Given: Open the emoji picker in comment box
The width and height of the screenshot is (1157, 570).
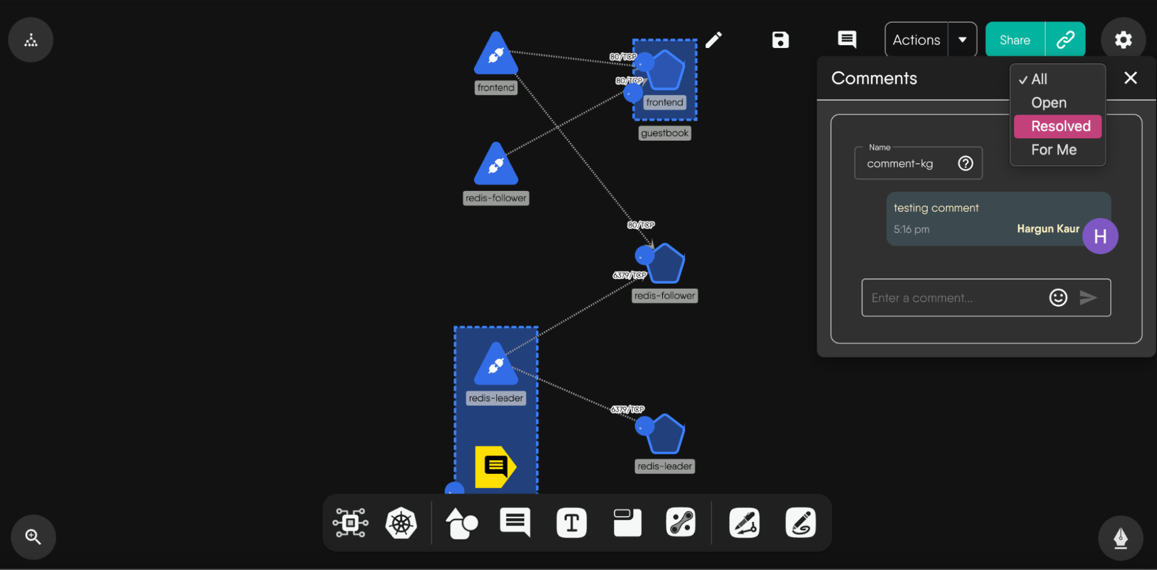Looking at the screenshot, I should tap(1058, 297).
